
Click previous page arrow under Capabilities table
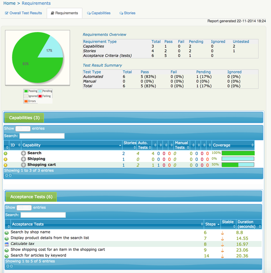pos(7,175)
